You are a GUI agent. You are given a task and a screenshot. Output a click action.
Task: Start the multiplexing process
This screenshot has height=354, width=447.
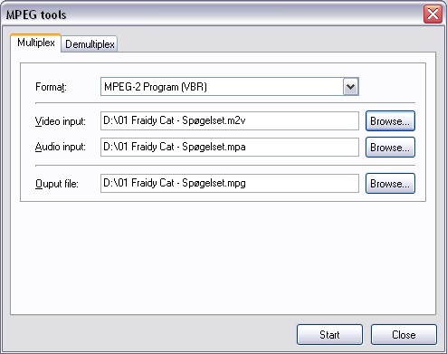coord(329,335)
